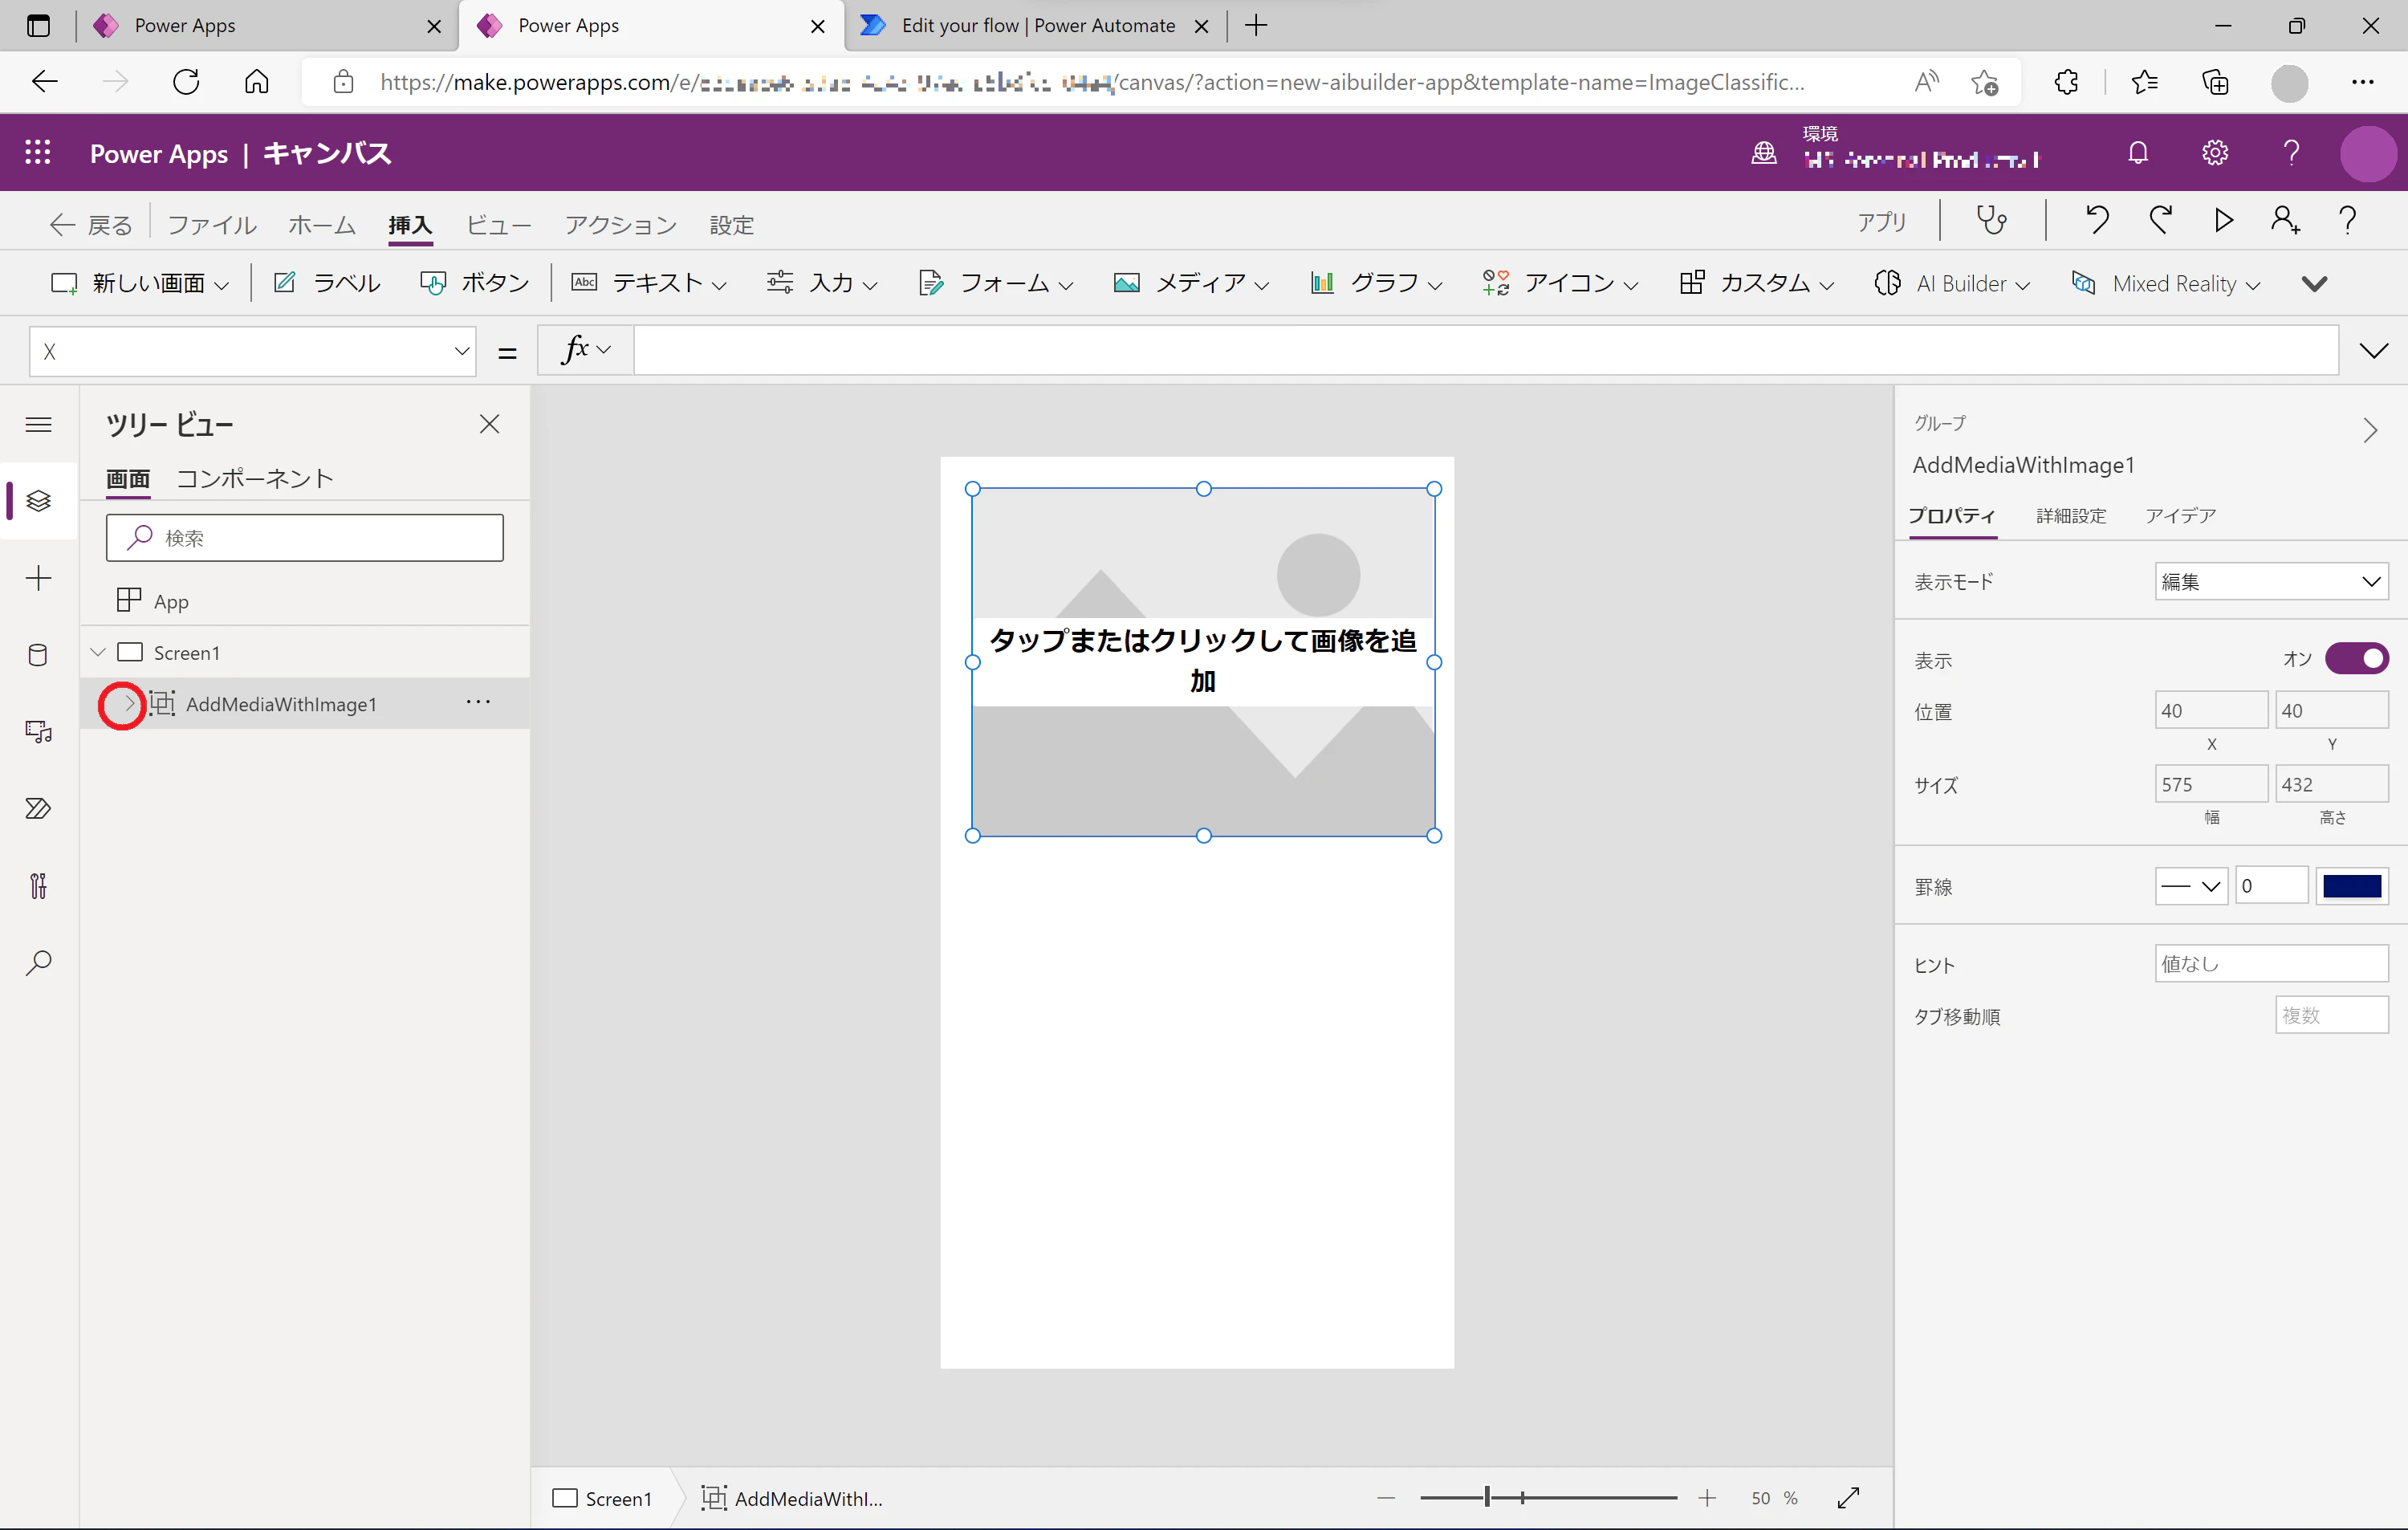Screen dimensions: 2408x1530
Task: Click the Insert plus icon in left sidebar
Action: click(39, 578)
